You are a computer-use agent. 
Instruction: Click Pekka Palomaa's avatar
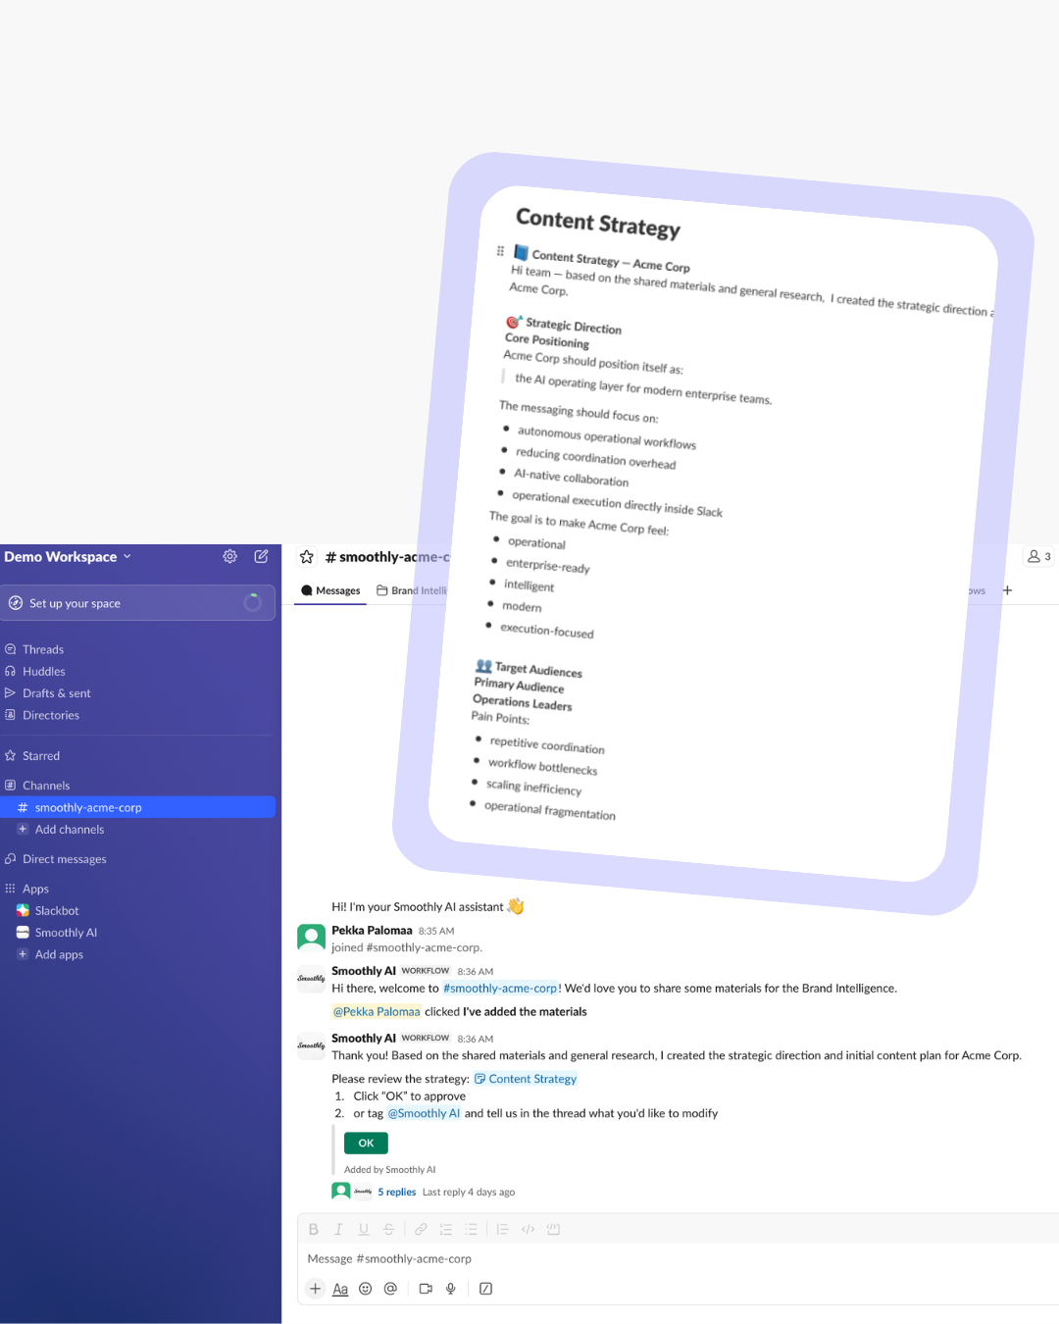click(312, 937)
